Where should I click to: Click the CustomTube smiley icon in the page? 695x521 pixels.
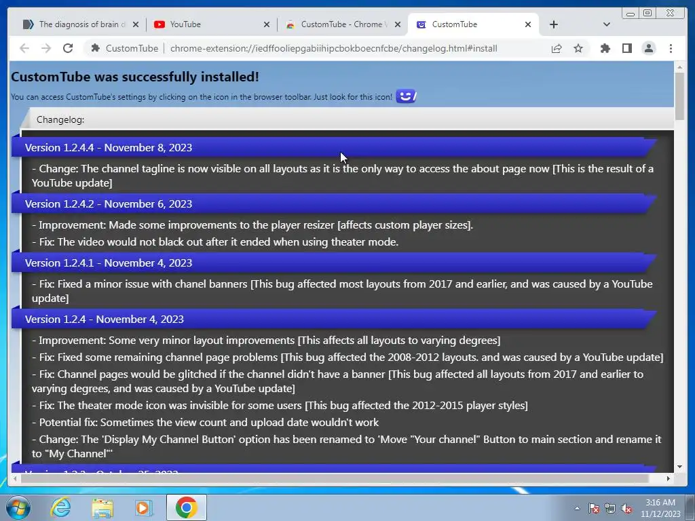406,96
